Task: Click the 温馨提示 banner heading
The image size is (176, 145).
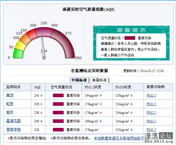Action: tap(131, 30)
